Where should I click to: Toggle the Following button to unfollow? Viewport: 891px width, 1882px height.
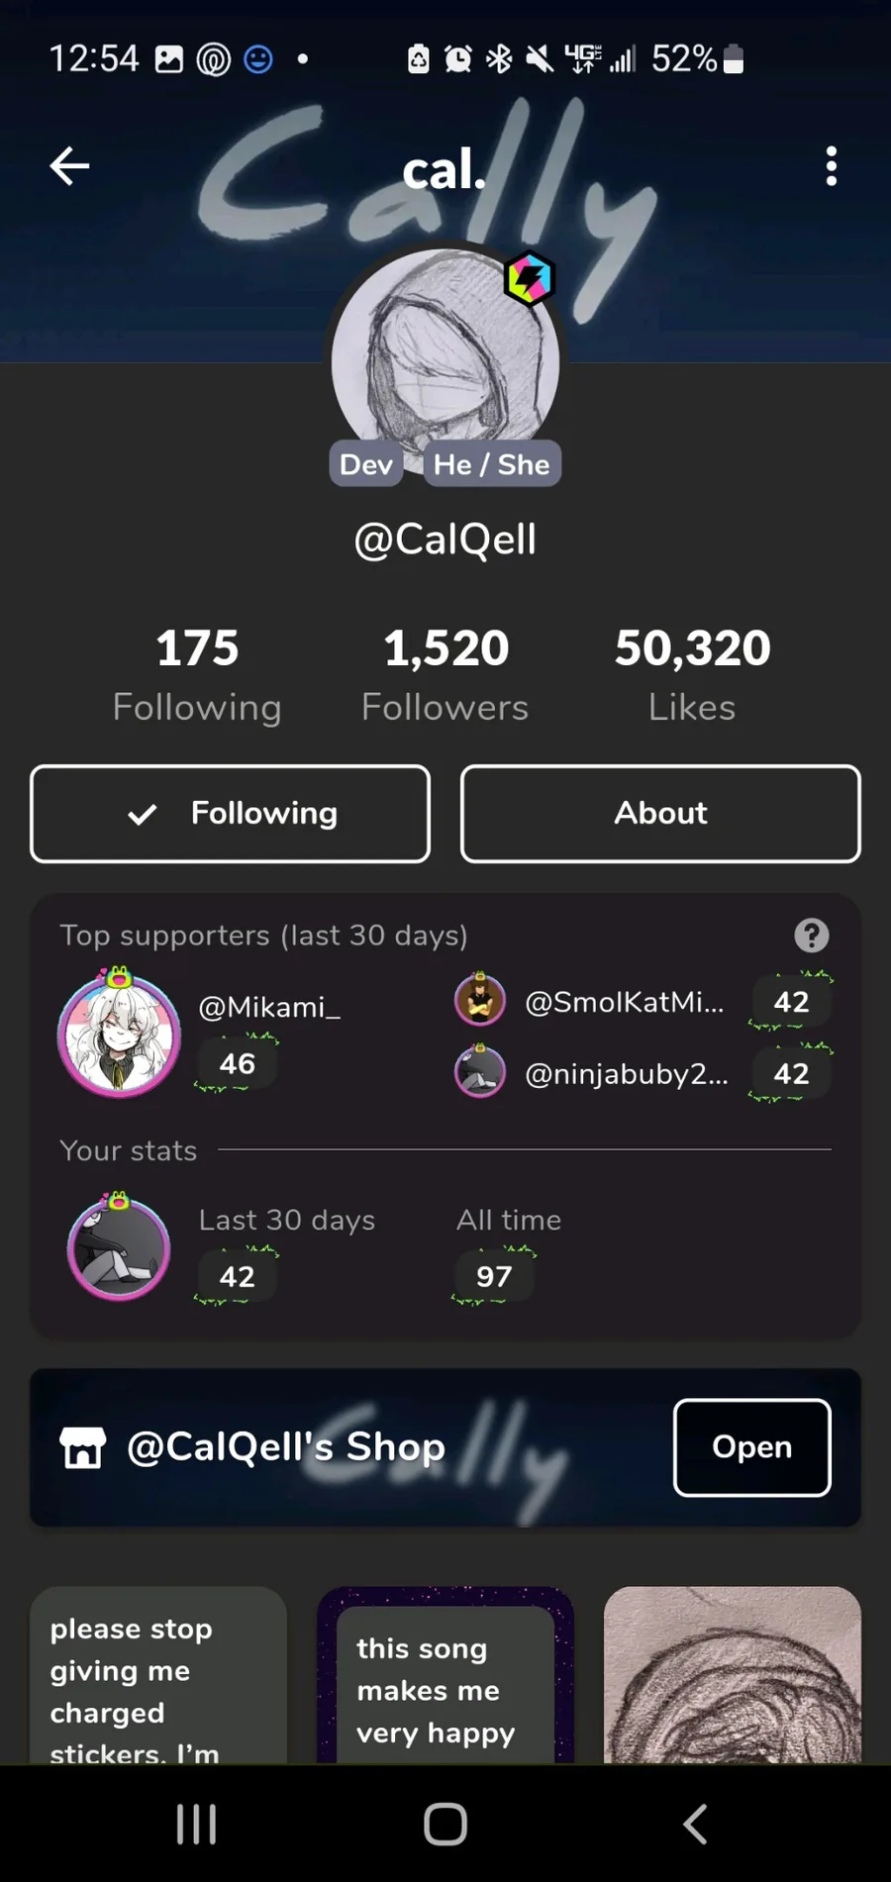click(x=231, y=814)
